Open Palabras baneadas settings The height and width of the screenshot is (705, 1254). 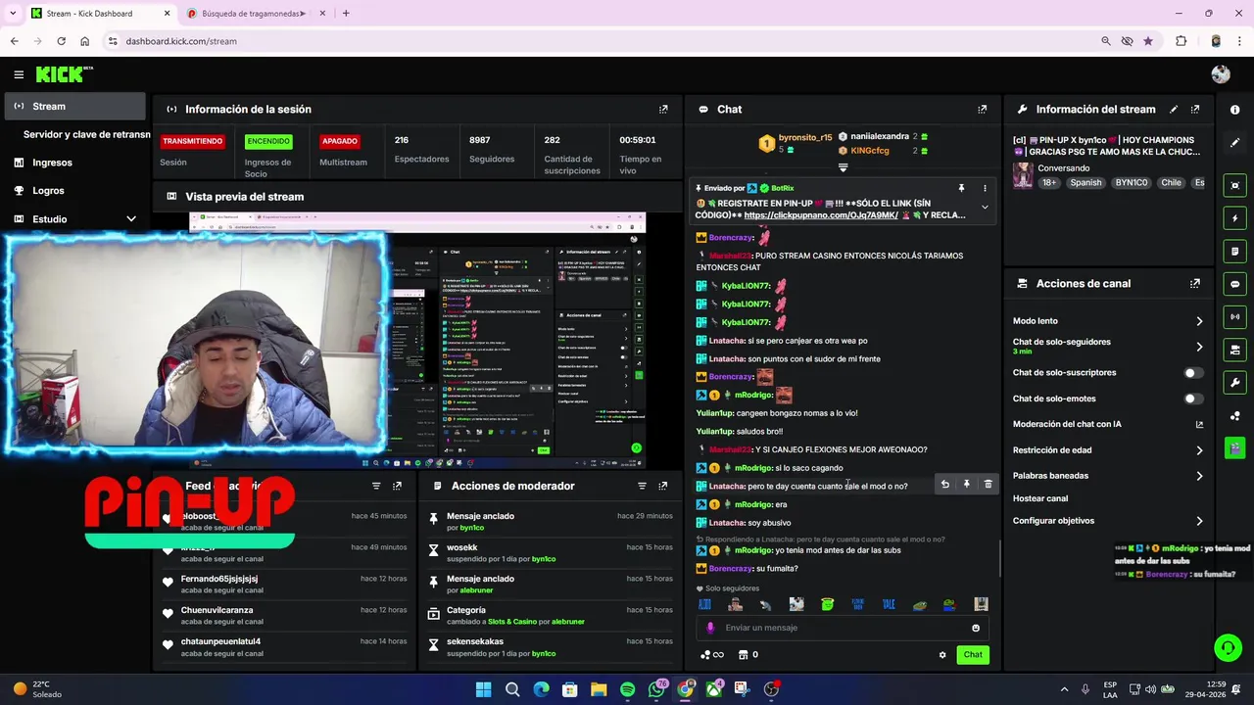[x=1108, y=476]
